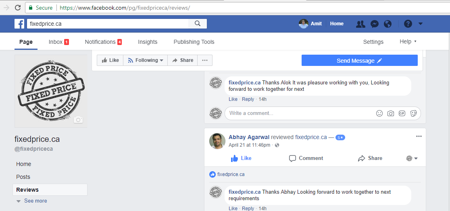Image resolution: width=450 pixels, height=211 pixels.
Task: Open the globe notifications icon
Action: coord(387,24)
